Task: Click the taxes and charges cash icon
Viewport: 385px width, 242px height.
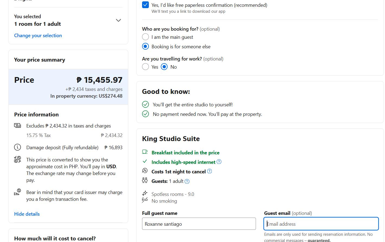Action: (x=17, y=125)
